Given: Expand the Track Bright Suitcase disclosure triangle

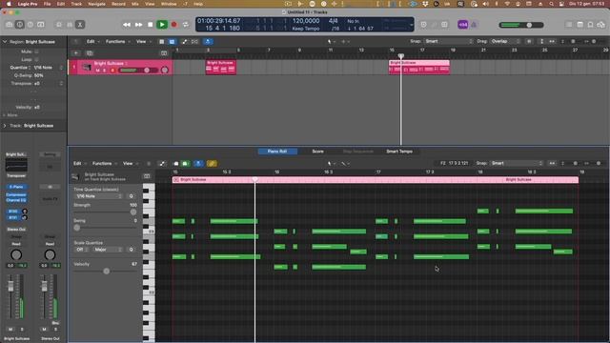Looking at the screenshot, I should (x=5, y=126).
